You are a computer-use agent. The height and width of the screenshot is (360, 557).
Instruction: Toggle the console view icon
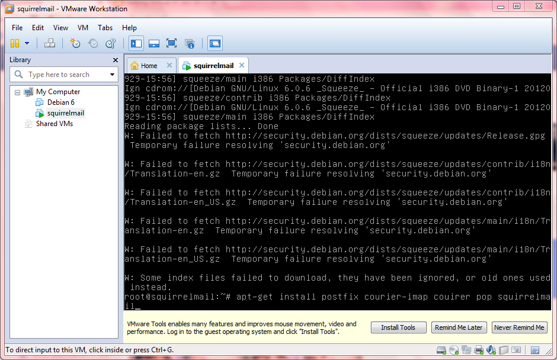215,43
